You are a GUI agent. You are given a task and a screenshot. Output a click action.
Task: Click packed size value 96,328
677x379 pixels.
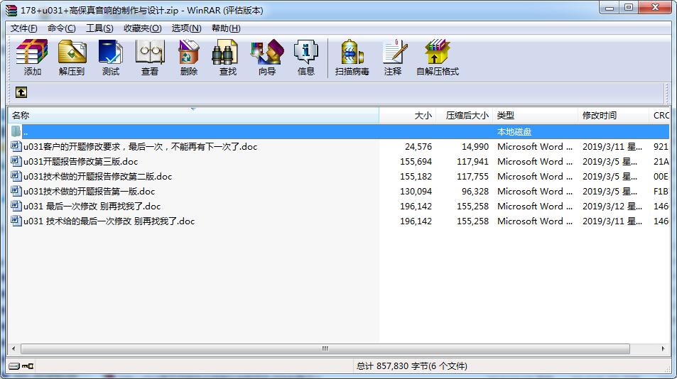coord(475,191)
